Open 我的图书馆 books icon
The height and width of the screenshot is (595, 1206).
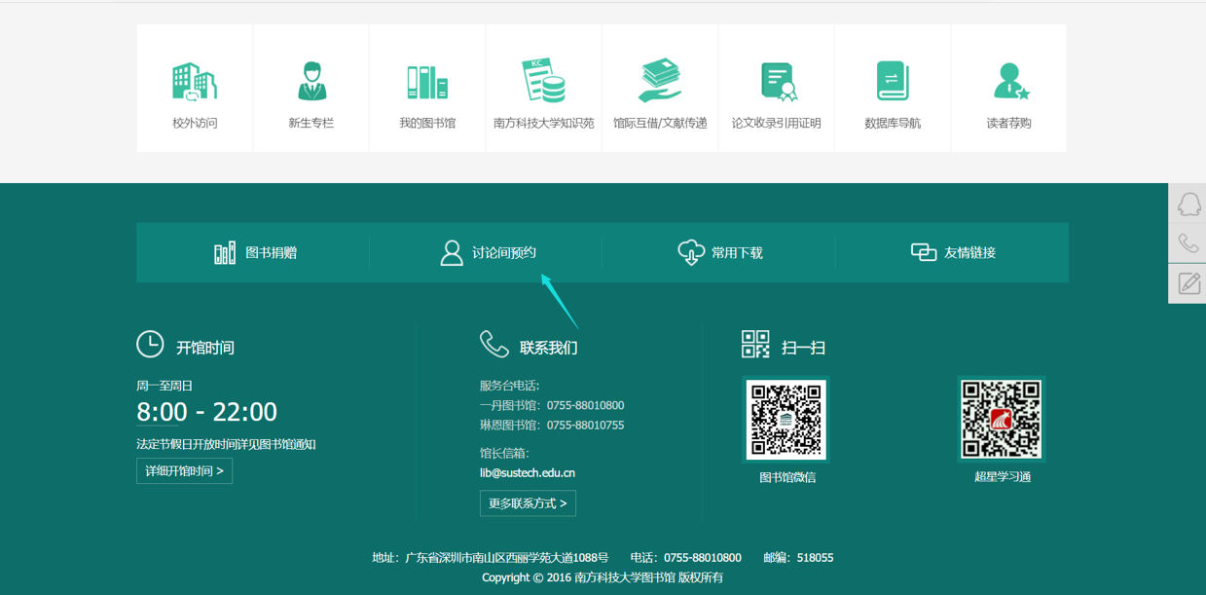coord(427,83)
